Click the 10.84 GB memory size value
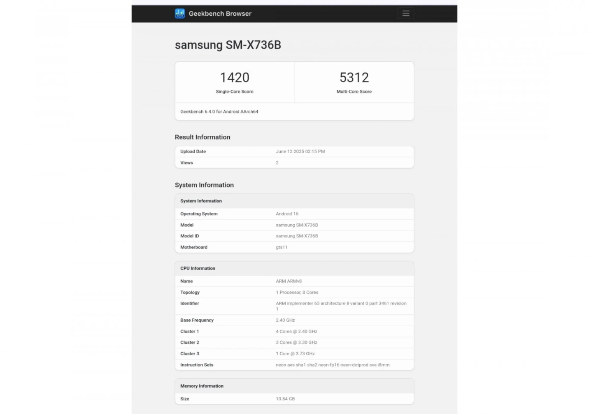The width and height of the screenshot is (589, 414). [285, 399]
